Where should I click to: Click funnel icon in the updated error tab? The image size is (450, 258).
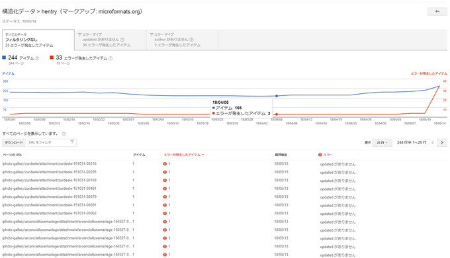(x=80, y=34)
